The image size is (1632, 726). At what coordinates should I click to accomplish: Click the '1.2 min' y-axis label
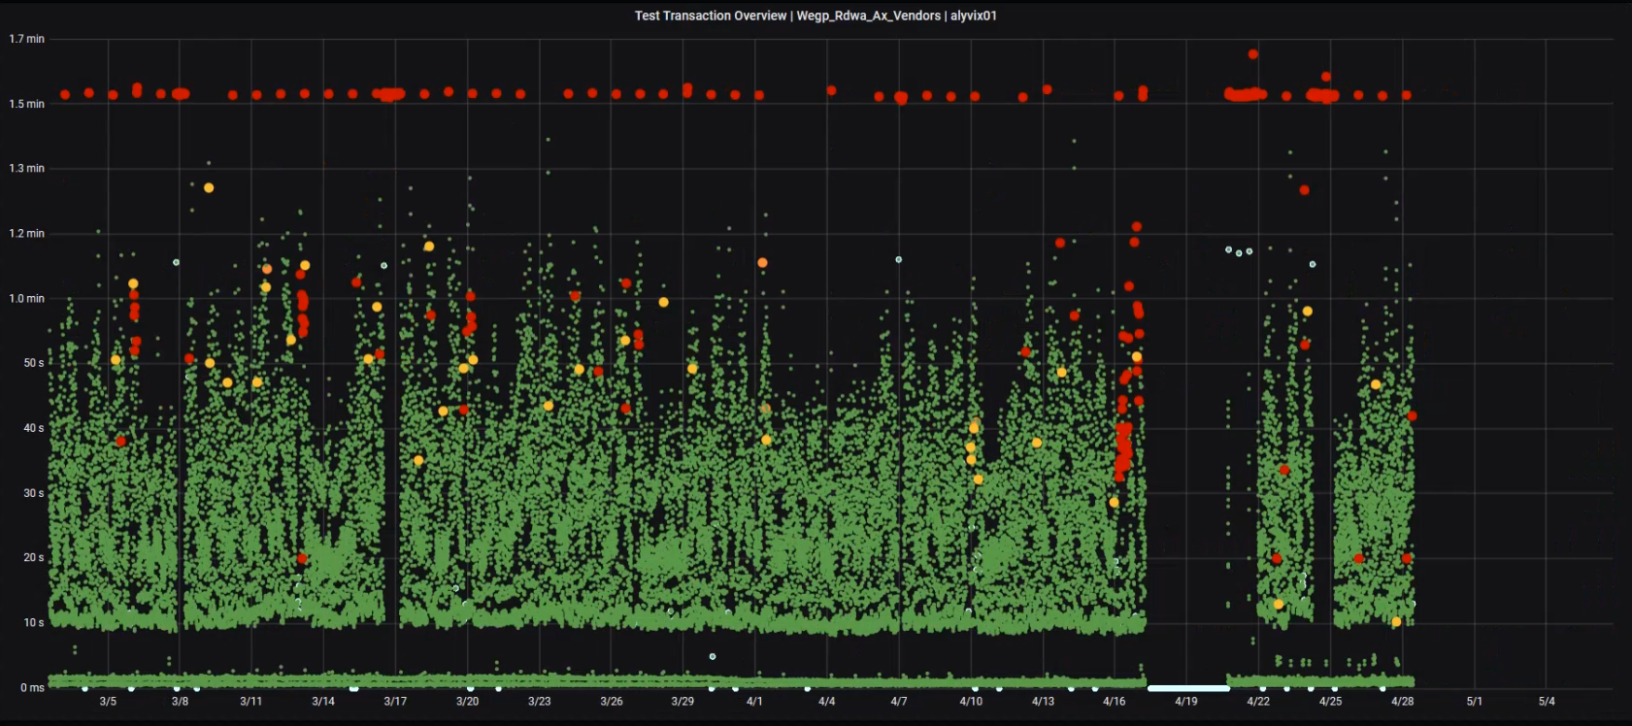pyautogui.click(x=27, y=233)
